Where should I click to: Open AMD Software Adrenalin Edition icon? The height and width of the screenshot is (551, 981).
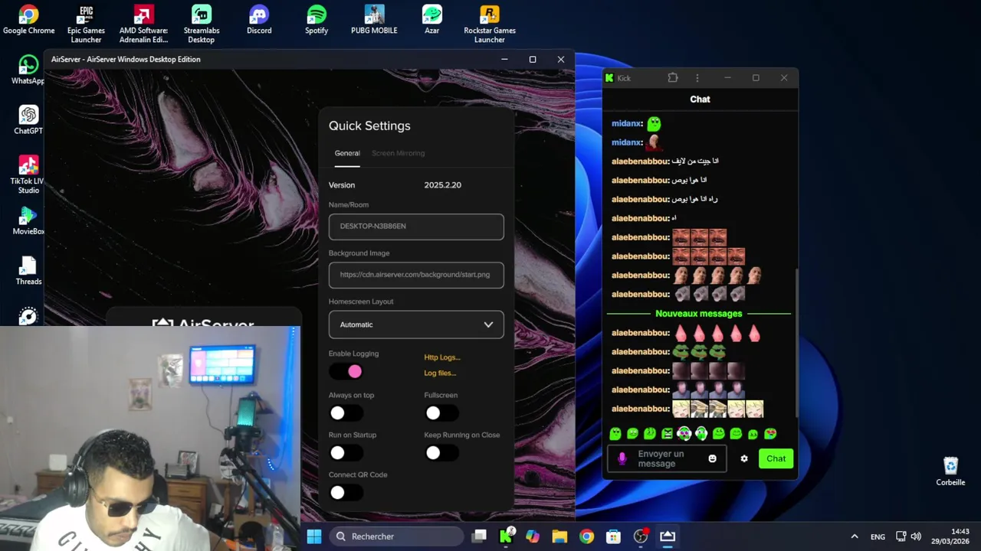tap(143, 24)
